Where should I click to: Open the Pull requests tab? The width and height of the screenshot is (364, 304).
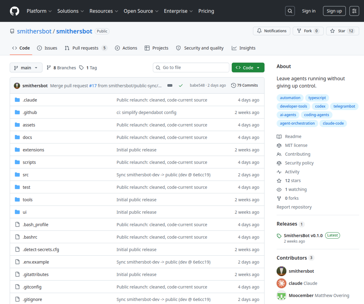[86, 48]
